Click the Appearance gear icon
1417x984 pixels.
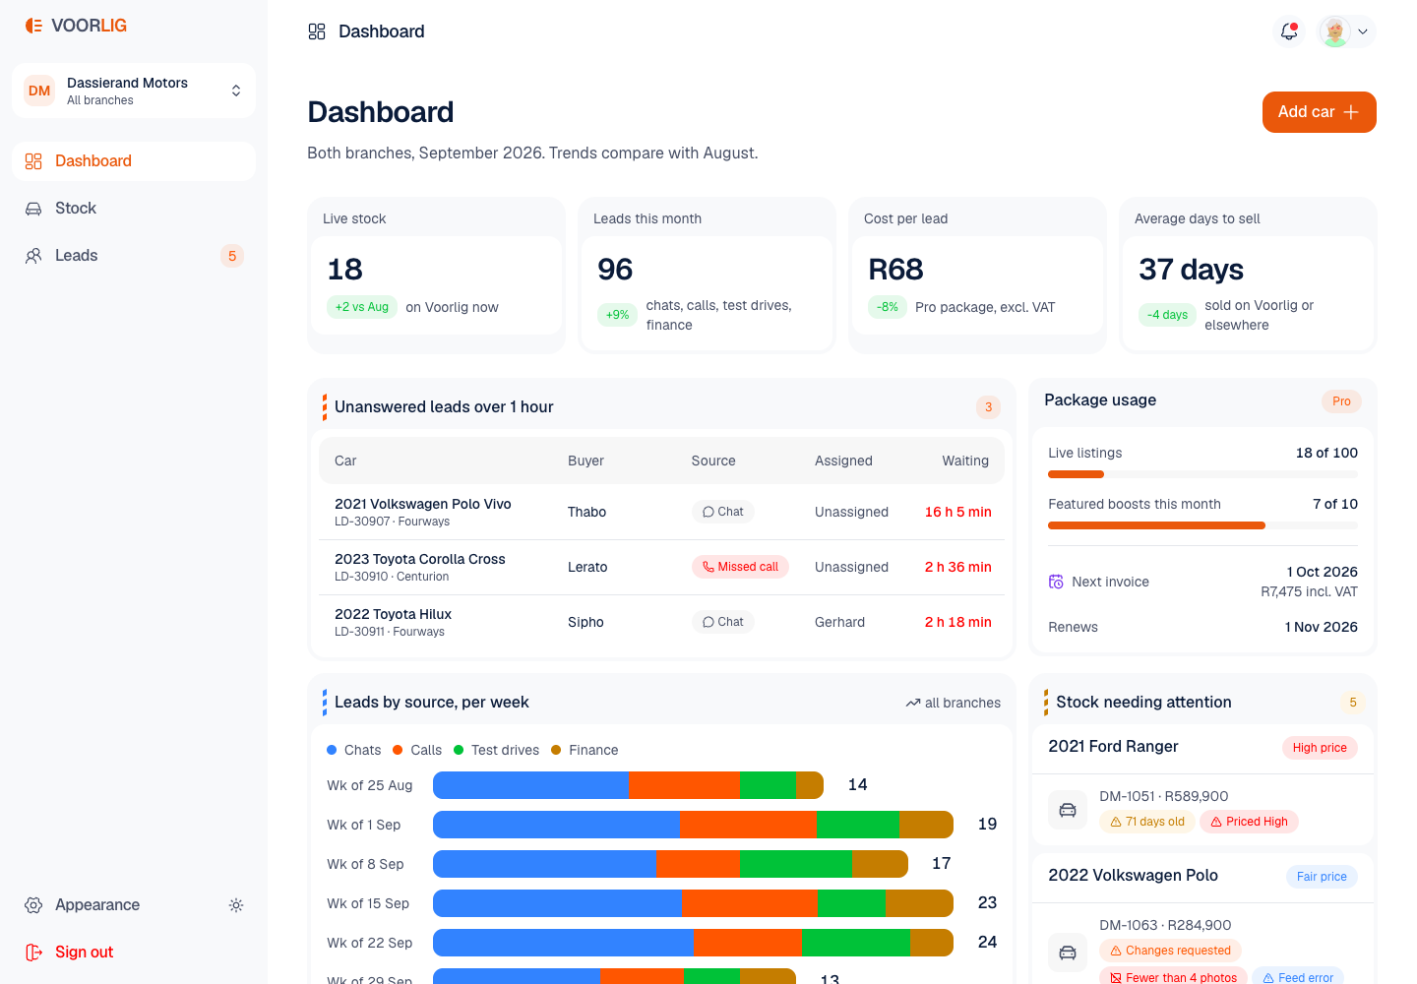point(33,905)
